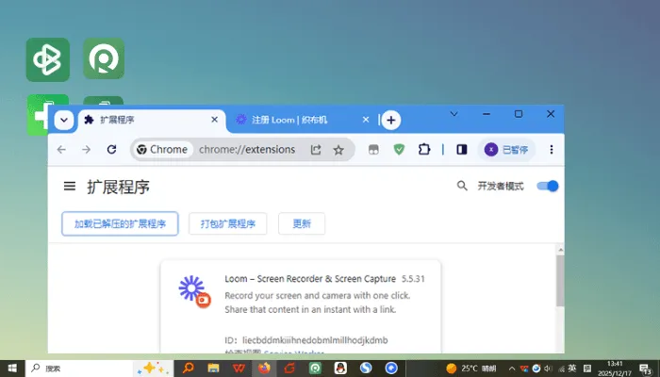Open the Windows Start menu
Viewport: 660px width, 377px height.
tap(12, 369)
